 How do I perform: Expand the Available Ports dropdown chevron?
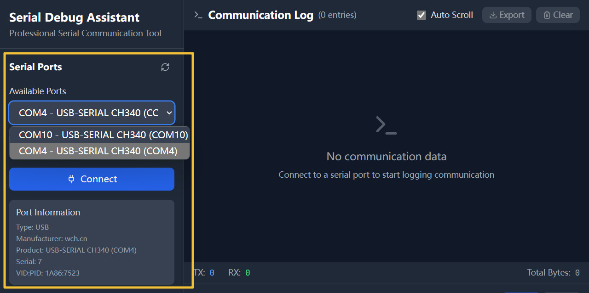(169, 113)
